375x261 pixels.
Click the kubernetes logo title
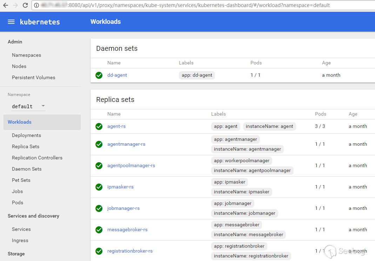[40, 22]
